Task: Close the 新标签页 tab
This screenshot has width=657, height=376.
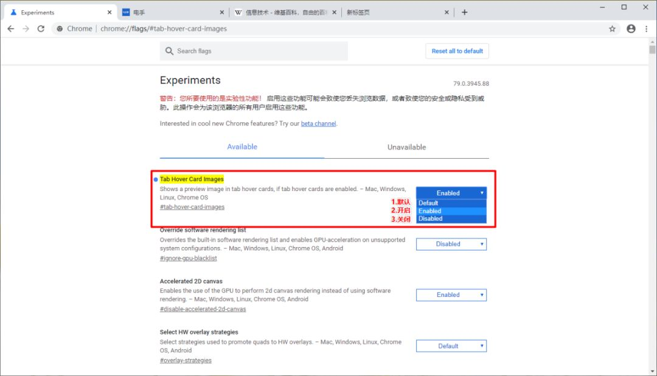Action: 447,12
